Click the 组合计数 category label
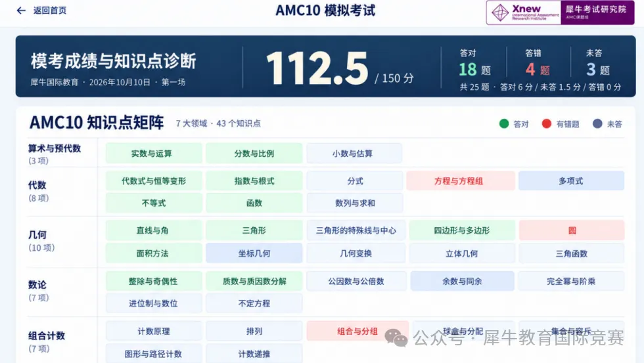644x363 pixels. [47, 336]
